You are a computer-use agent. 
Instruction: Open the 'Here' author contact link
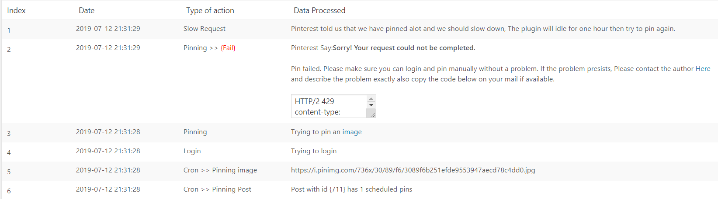pos(703,69)
